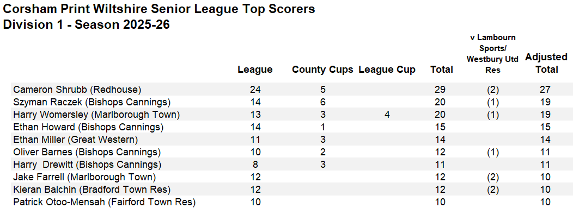573x208 pixels.
Task: Click Patrick Otoo-Mensah (Fairford Town Res) name cell
Action: pos(104,202)
